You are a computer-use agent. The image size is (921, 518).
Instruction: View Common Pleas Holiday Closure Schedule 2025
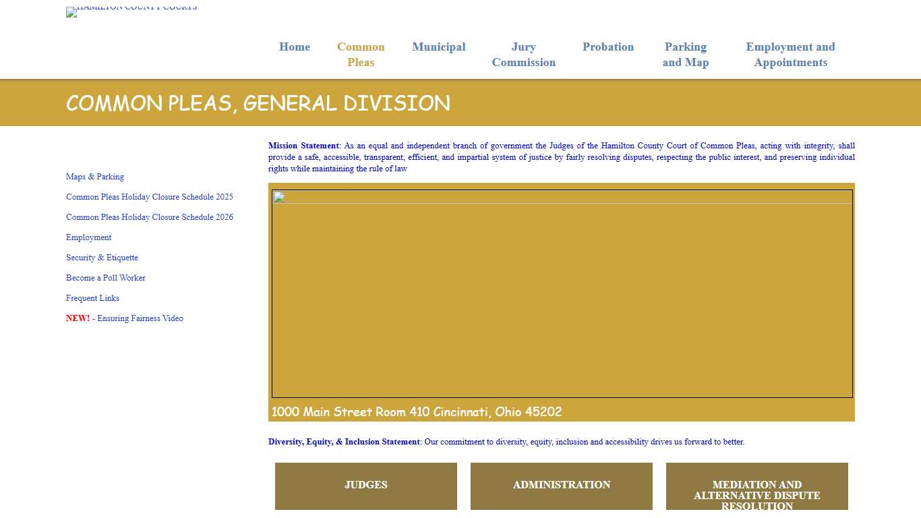(x=150, y=196)
